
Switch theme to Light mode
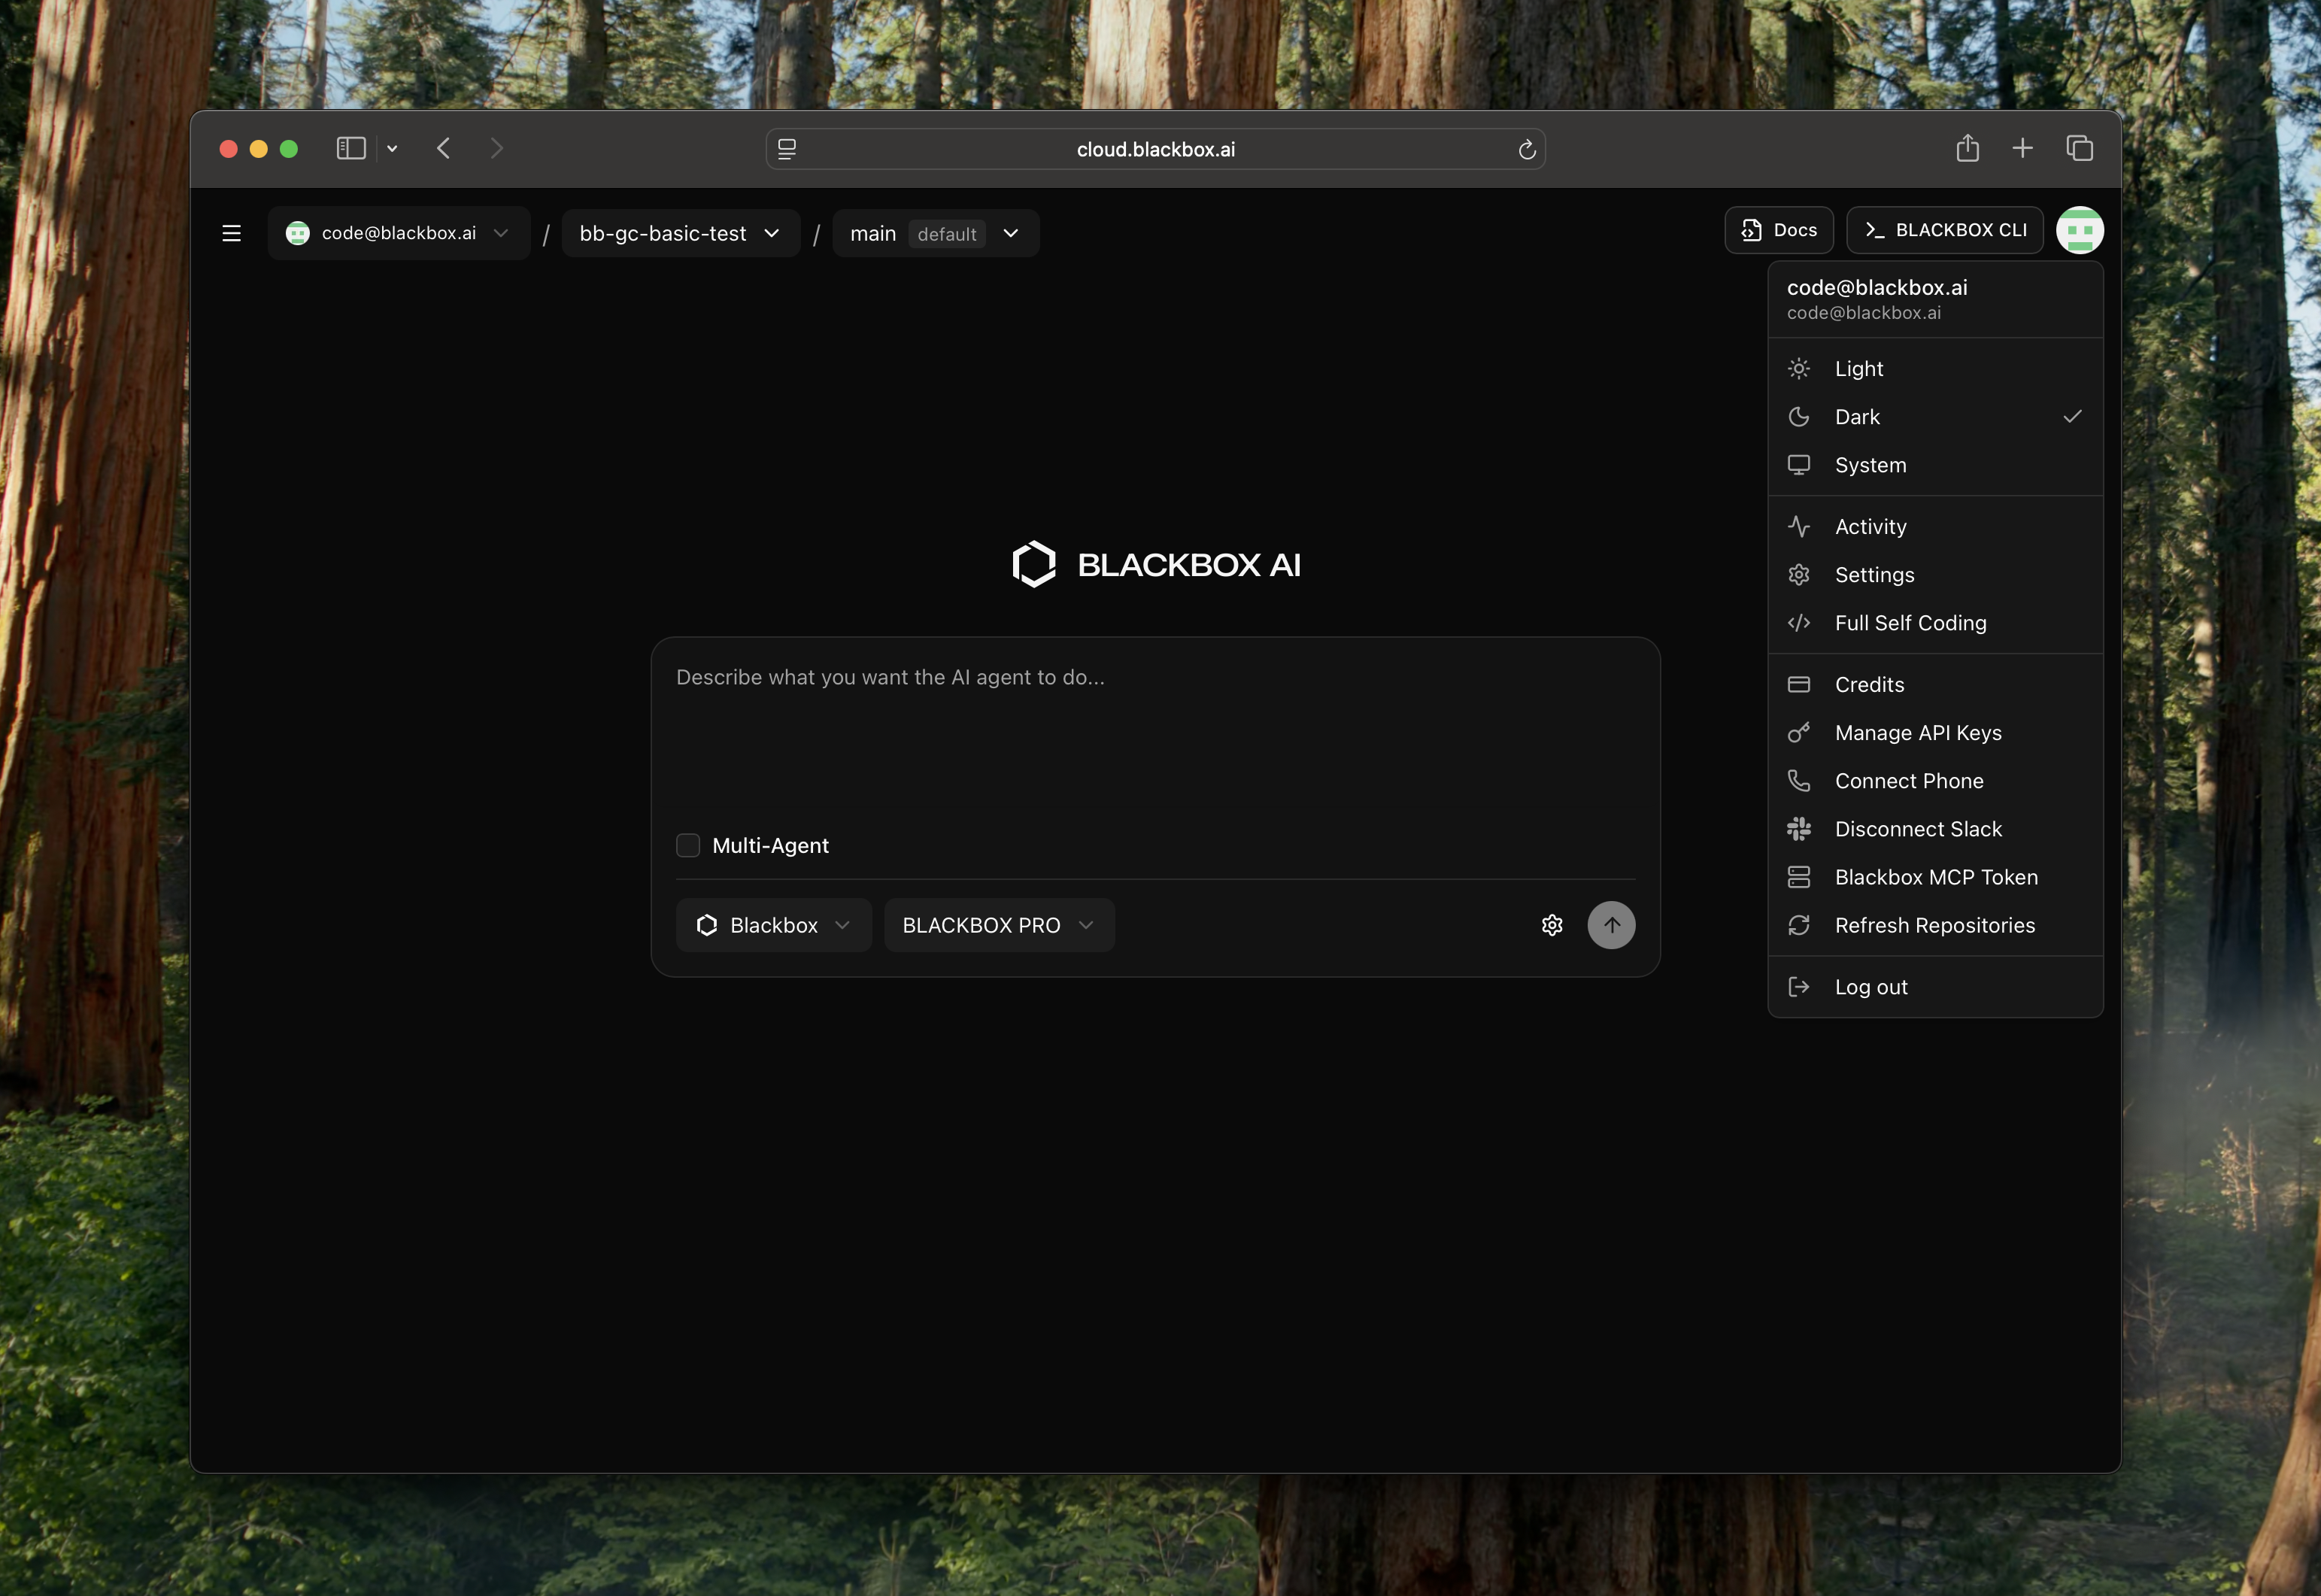[x=1857, y=368]
